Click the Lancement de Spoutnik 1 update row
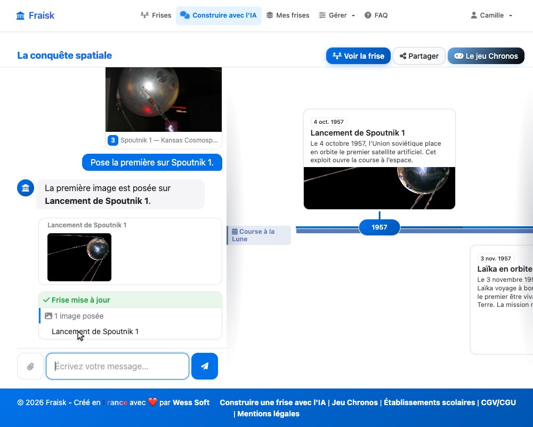Image resolution: width=533 pixels, height=427 pixels. pos(130,331)
